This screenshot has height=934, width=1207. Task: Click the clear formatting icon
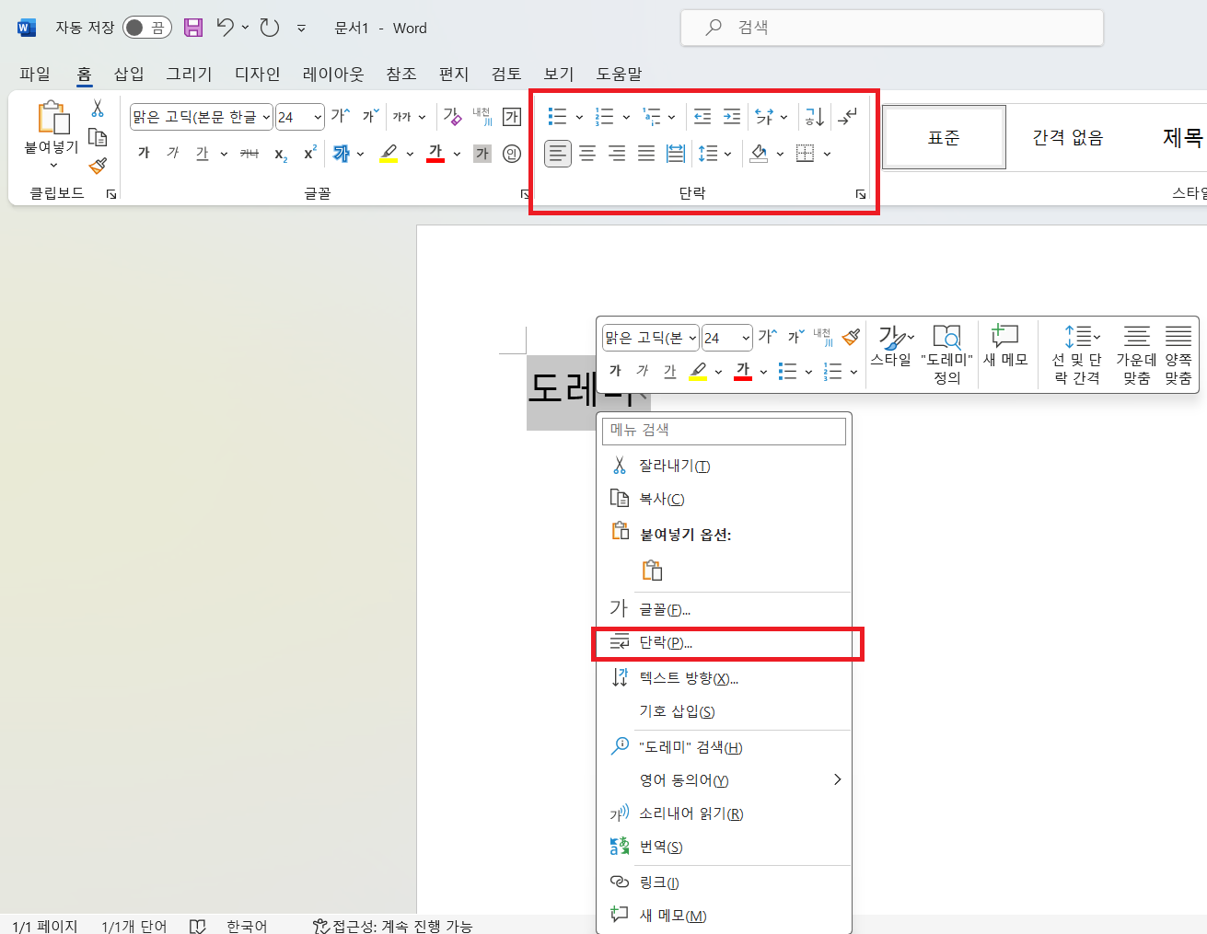[x=452, y=116]
